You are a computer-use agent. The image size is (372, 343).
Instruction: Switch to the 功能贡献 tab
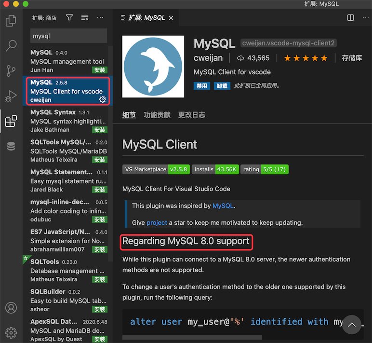(157, 115)
